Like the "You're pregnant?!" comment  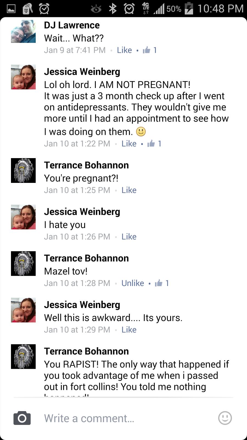point(129,190)
